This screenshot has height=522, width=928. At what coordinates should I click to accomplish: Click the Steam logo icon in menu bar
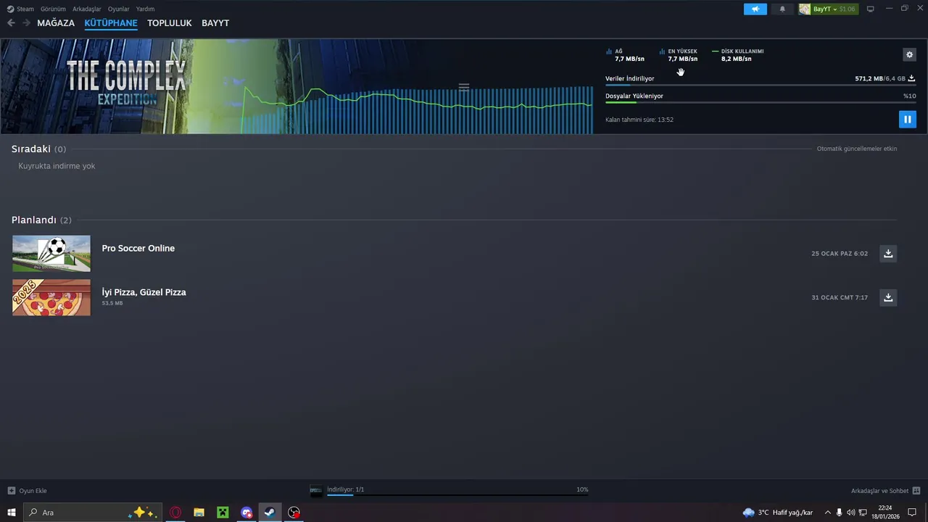[10, 9]
